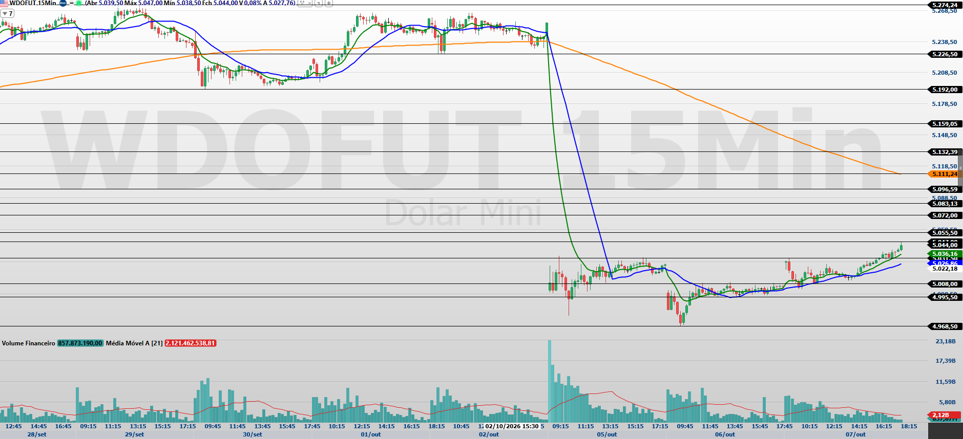Select the 5.072,00 price line label
Viewport: 963px width, 439px height.
(945, 215)
